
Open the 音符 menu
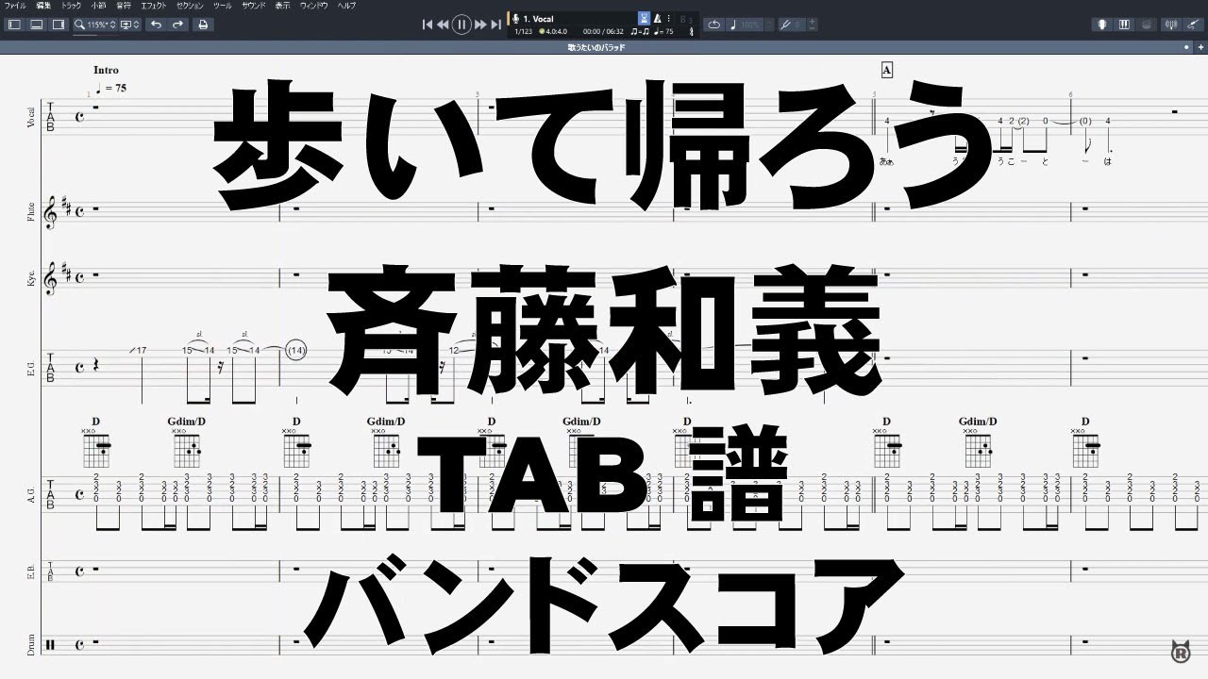click(x=124, y=6)
